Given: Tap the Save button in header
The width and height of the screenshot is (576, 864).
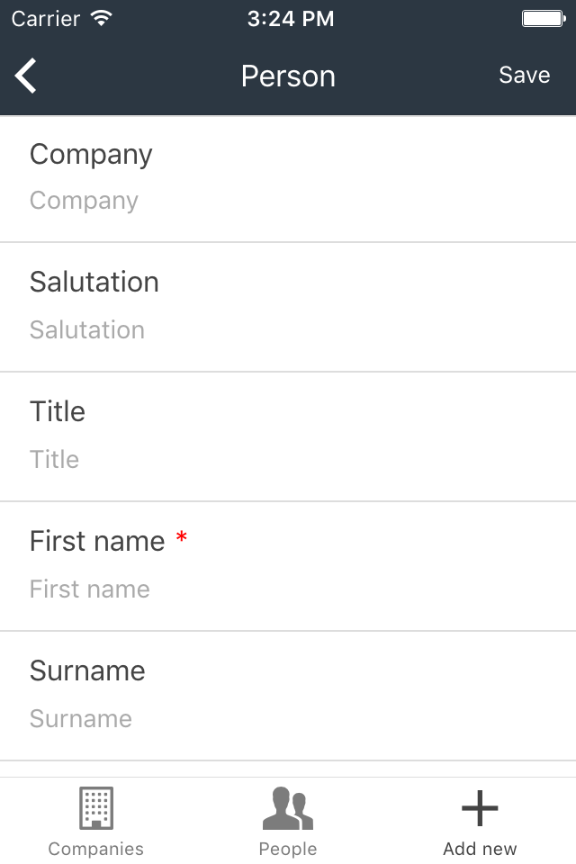Looking at the screenshot, I should coord(524,75).
